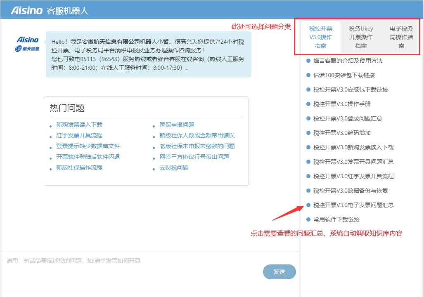This screenshot has width=424, height=297.
Task: Click the 客服机器人 header title
Action: (x=68, y=11)
